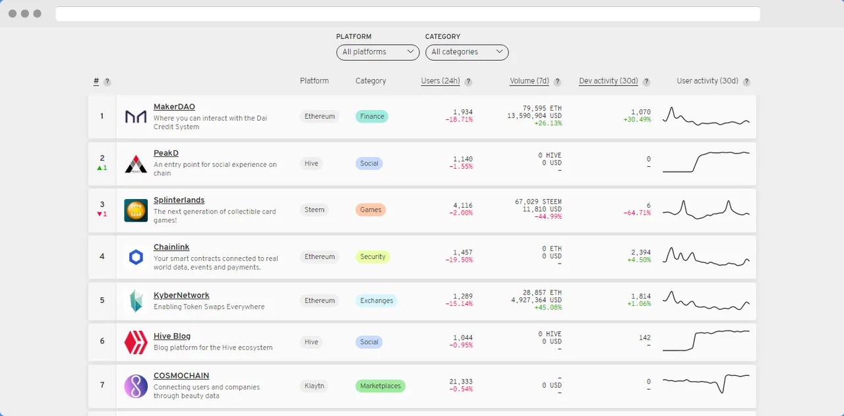Click Hive platform tag in Hive Blog row
844x416 pixels.
pos(311,342)
